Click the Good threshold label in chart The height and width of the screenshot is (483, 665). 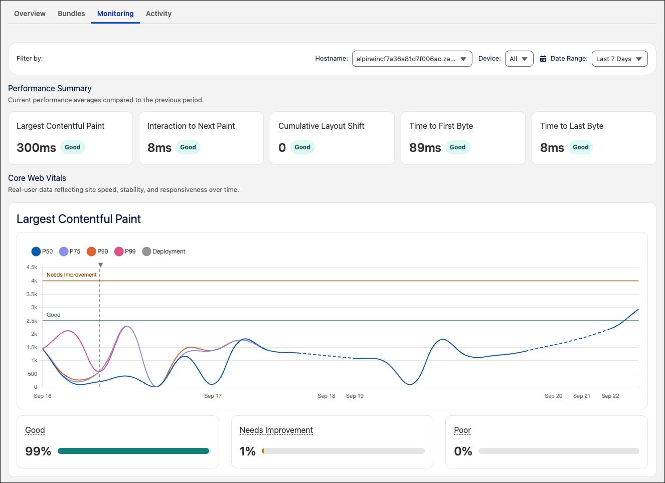point(54,315)
